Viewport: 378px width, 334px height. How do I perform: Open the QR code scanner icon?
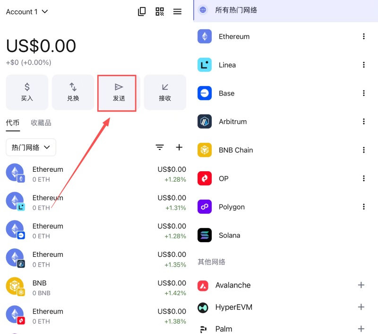160,11
